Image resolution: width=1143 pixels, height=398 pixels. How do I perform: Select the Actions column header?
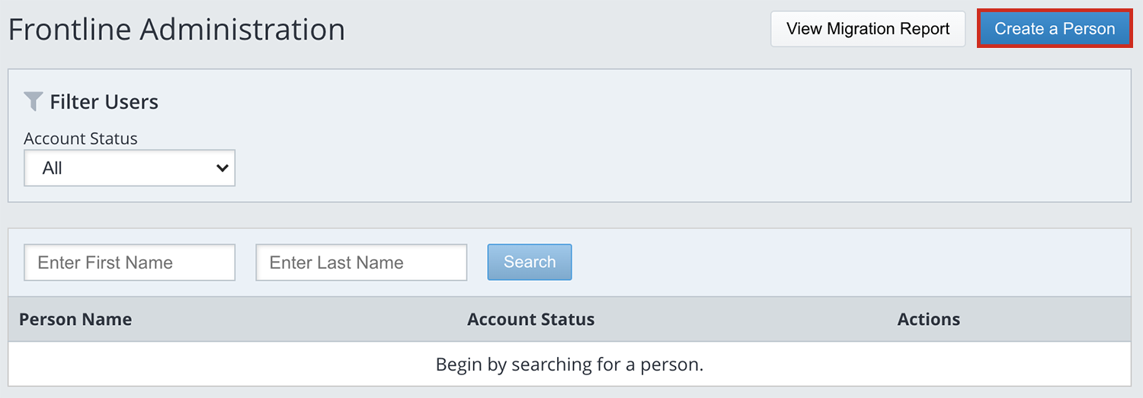[929, 319]
